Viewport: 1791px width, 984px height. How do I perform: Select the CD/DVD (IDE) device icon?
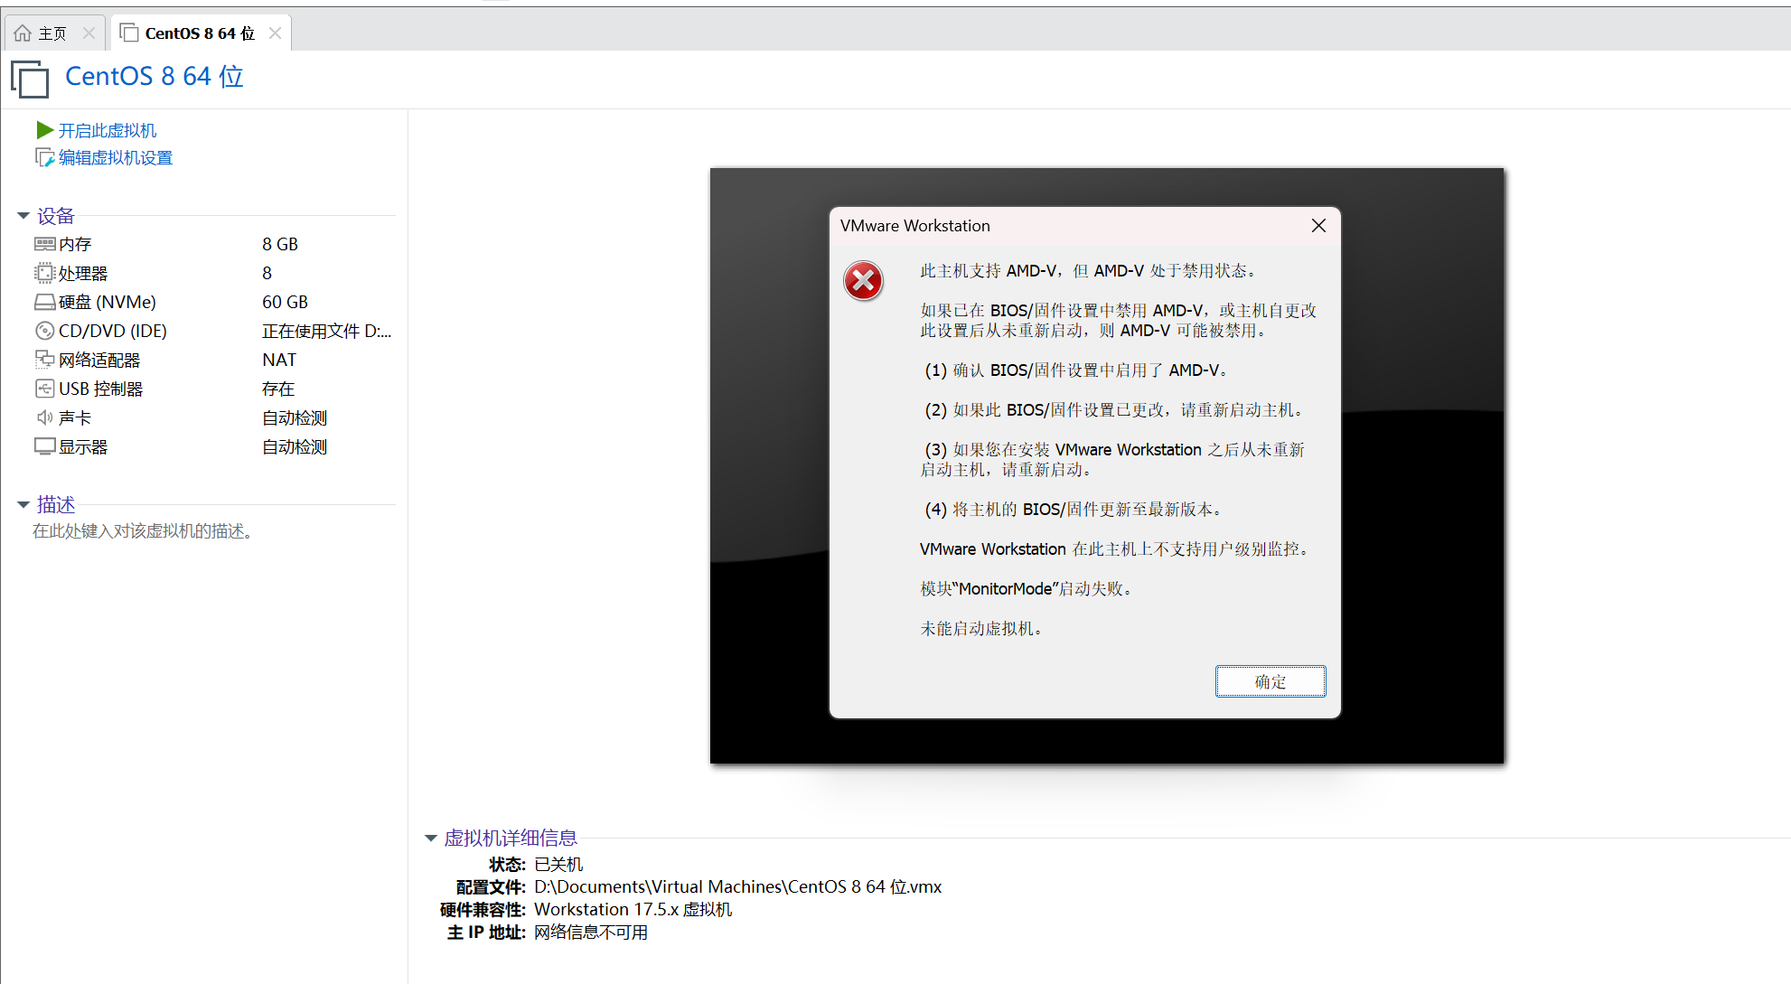[x=44, y=331]
